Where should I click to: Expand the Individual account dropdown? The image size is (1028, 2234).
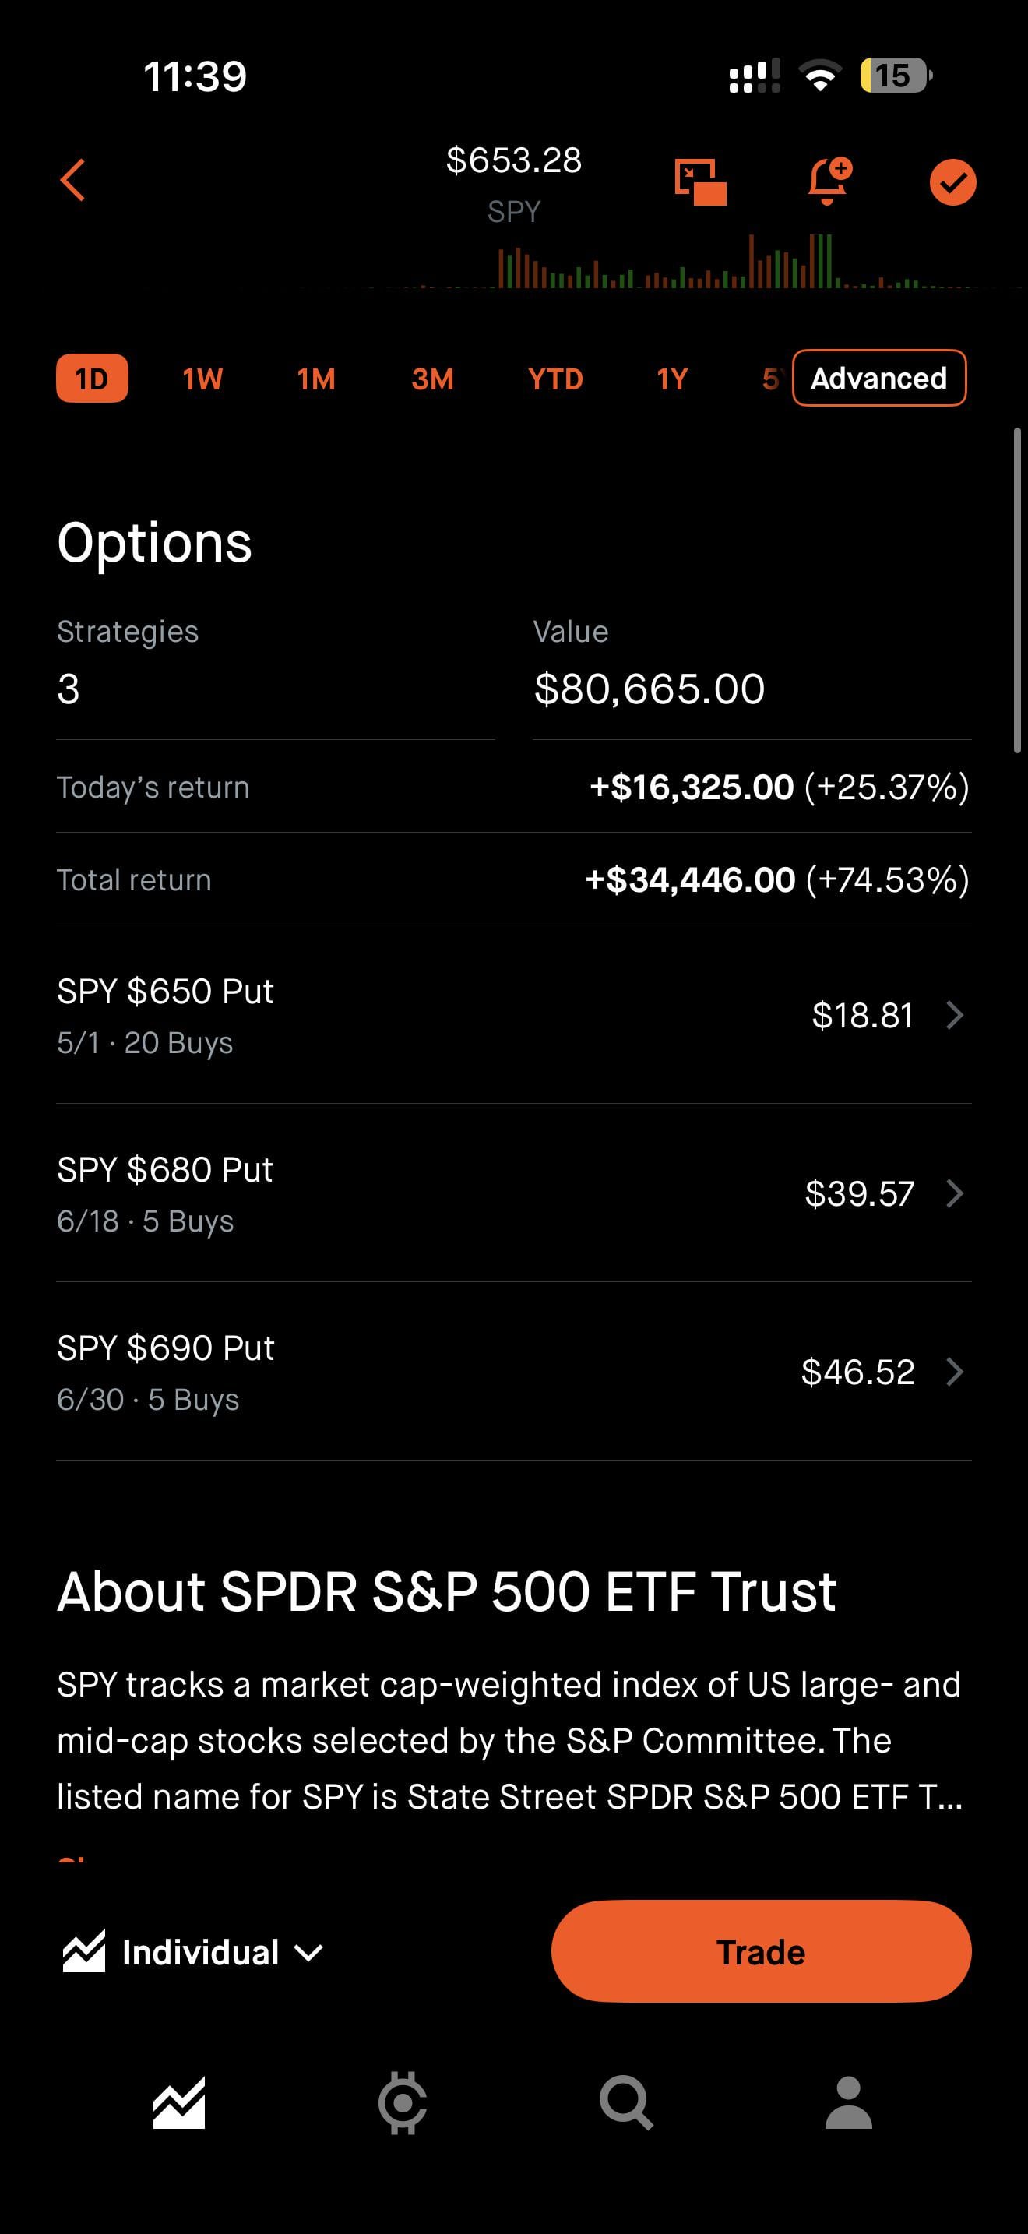(x=308, y=1953)
